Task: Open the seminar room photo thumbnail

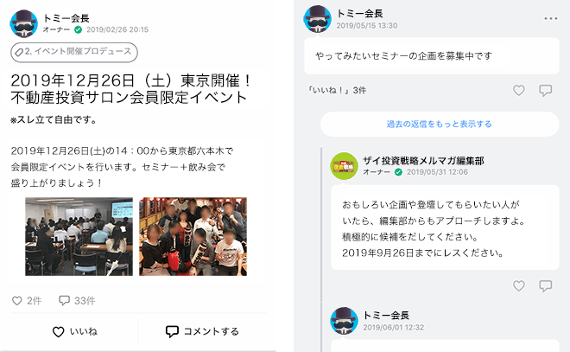Action: pos(79,236)
